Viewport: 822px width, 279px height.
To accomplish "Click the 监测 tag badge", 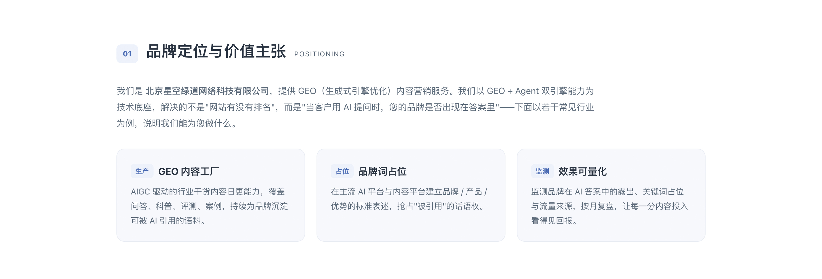I will [542, 171].
